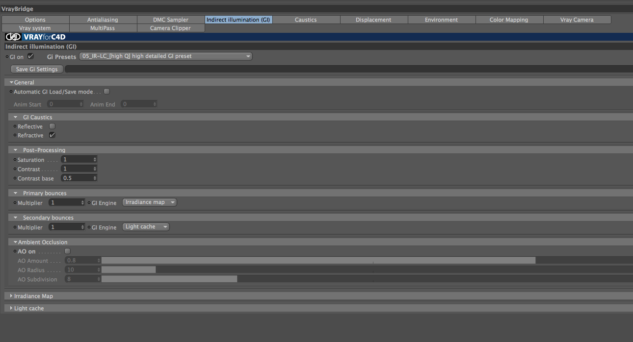633x342 pixels.
Task: Toggle the GI on checkbox
Action: [x=30, y=56]
